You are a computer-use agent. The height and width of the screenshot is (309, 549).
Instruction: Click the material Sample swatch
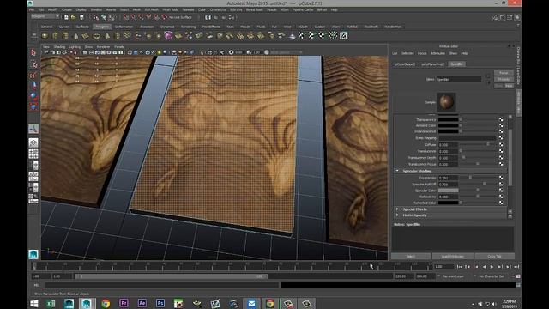tap(446, 102)
